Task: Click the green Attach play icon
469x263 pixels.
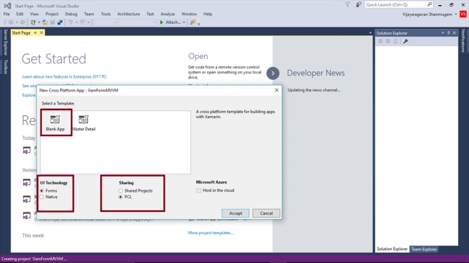Action: (162, 22)
